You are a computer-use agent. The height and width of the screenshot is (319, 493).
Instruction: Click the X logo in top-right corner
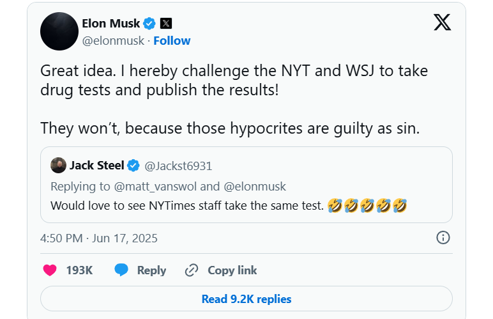point(442,22)
